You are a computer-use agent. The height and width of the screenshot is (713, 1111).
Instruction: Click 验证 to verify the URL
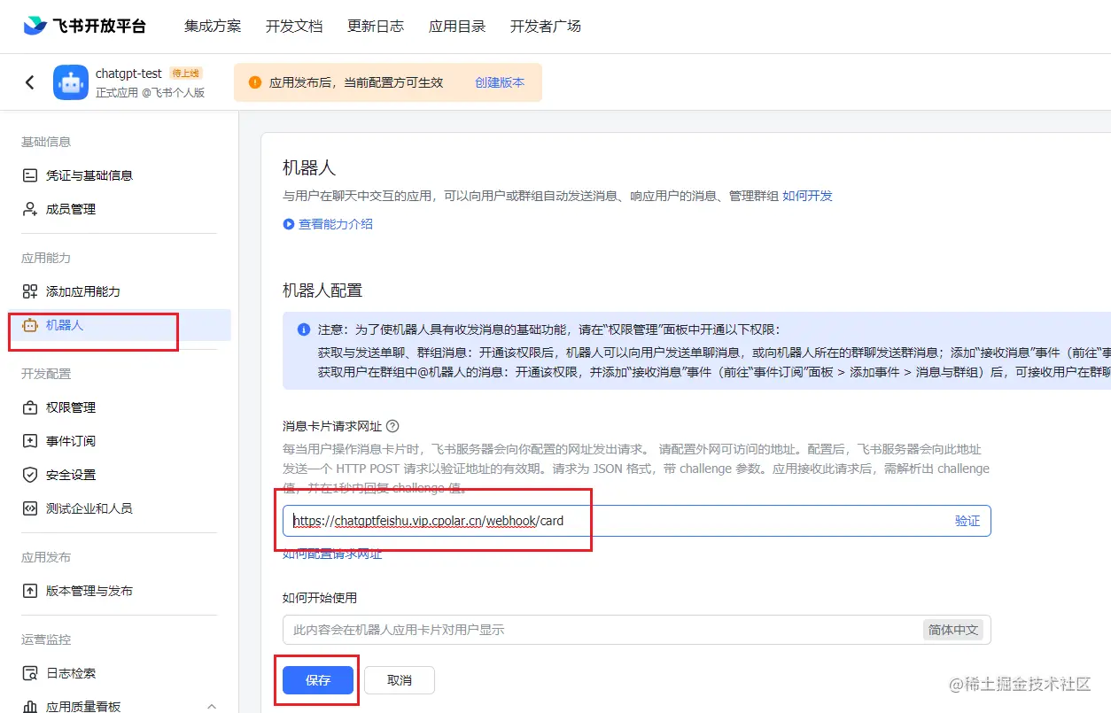tap(967, 521)
